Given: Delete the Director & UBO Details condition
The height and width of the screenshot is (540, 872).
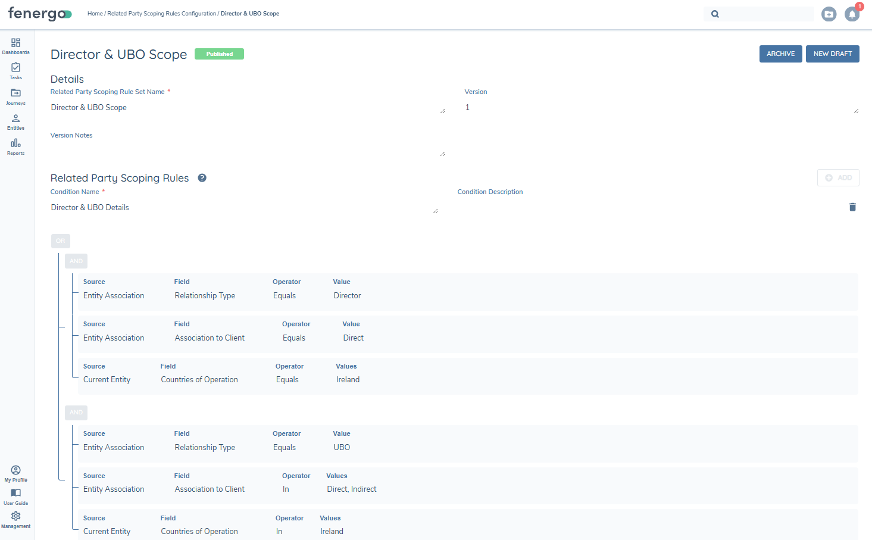Looking at the screenshot, I should coord(852,207).
